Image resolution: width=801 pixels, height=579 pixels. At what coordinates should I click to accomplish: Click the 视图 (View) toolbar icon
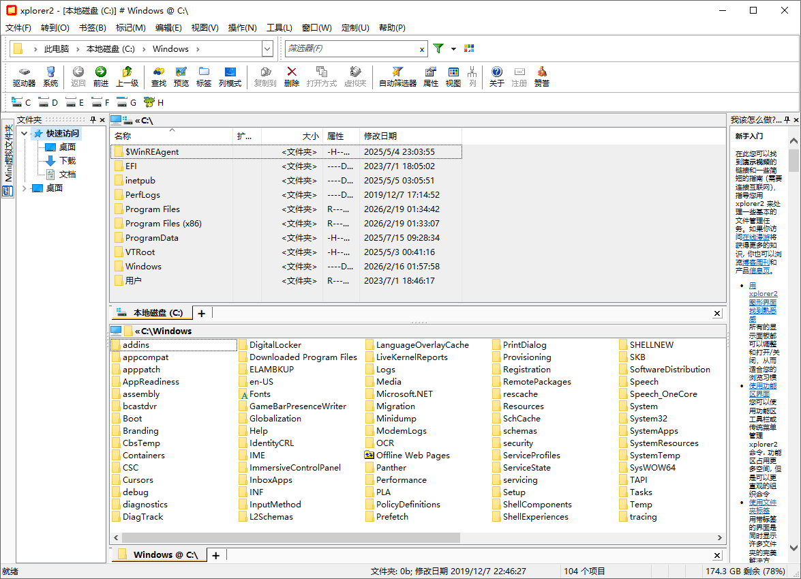(453, 76)
